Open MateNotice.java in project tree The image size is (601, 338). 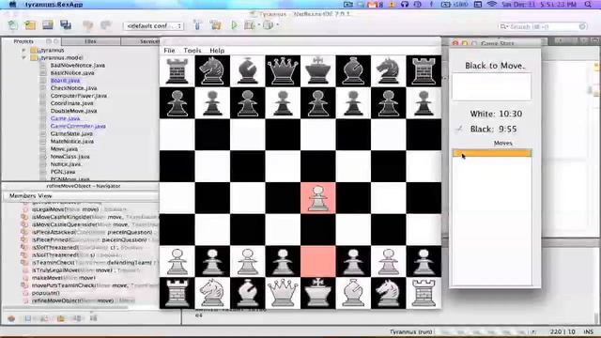[x=72, y=142]
